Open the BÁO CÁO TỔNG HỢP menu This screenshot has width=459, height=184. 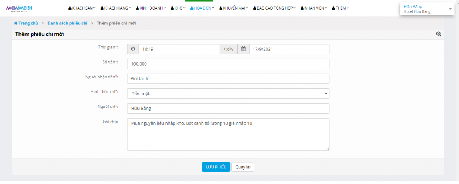[274, 8]
